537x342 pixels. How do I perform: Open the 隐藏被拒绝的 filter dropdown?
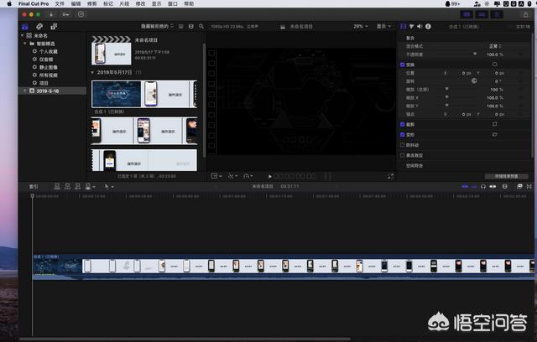[159, 26]
